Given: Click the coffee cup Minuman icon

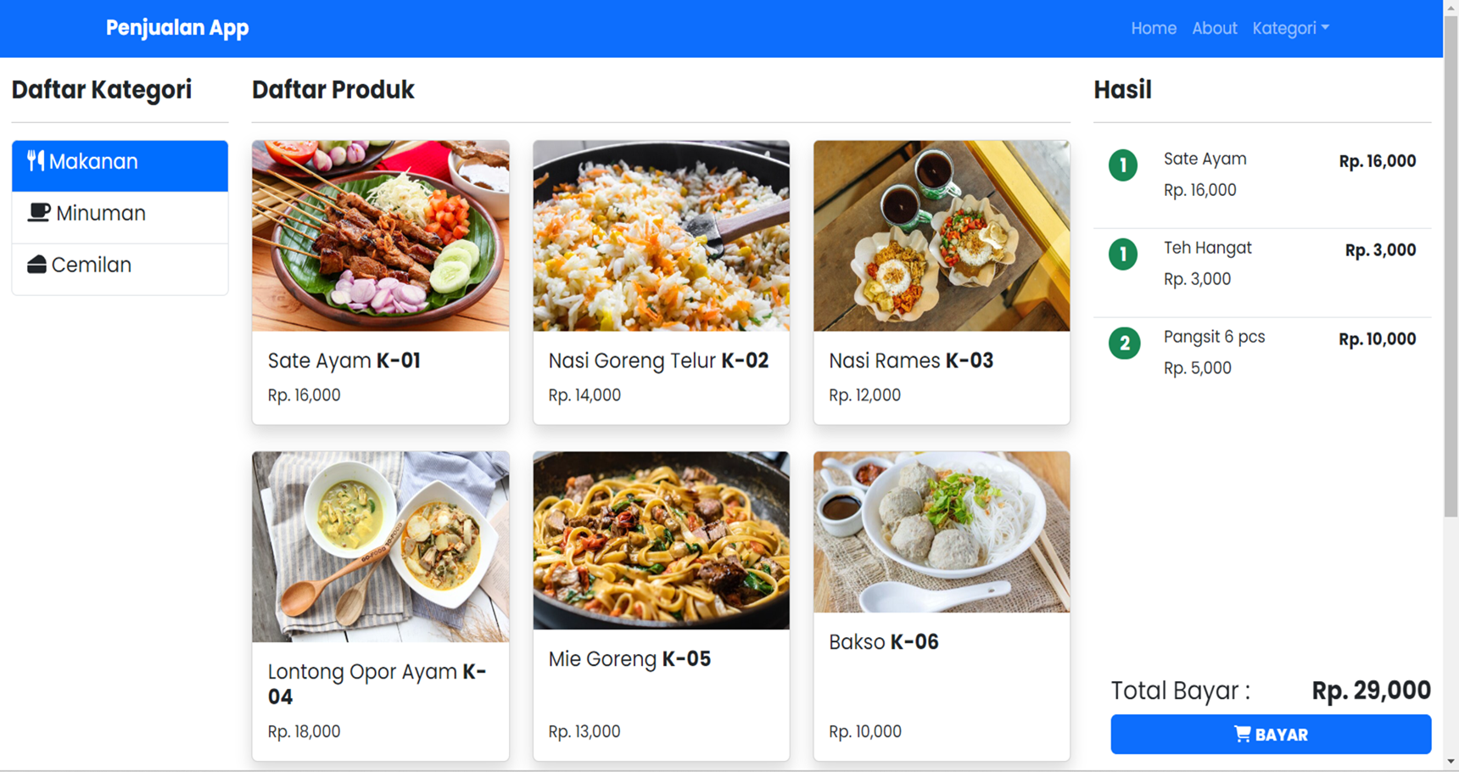Looking at the screenshot, I should click(39, 213).
